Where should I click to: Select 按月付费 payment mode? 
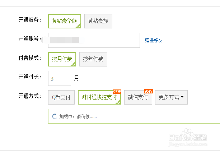click(x=62, y=59)
